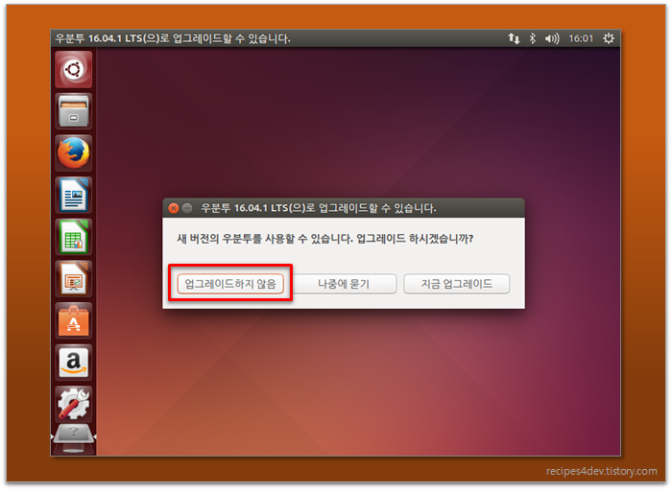
Task: Click the message text 새 버전의 우분투를 사용할 수 있습니다
Action: [x=265, y=239]
